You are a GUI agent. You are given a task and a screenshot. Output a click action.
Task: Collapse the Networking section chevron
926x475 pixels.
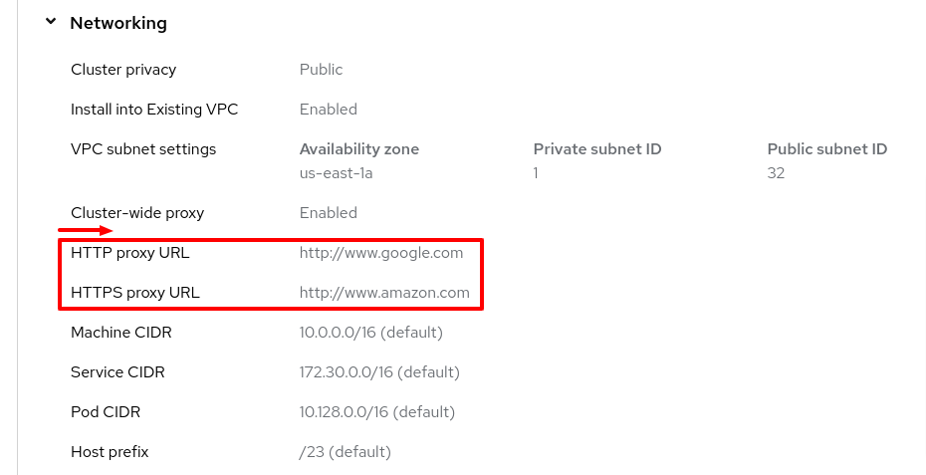coord(51,22)
